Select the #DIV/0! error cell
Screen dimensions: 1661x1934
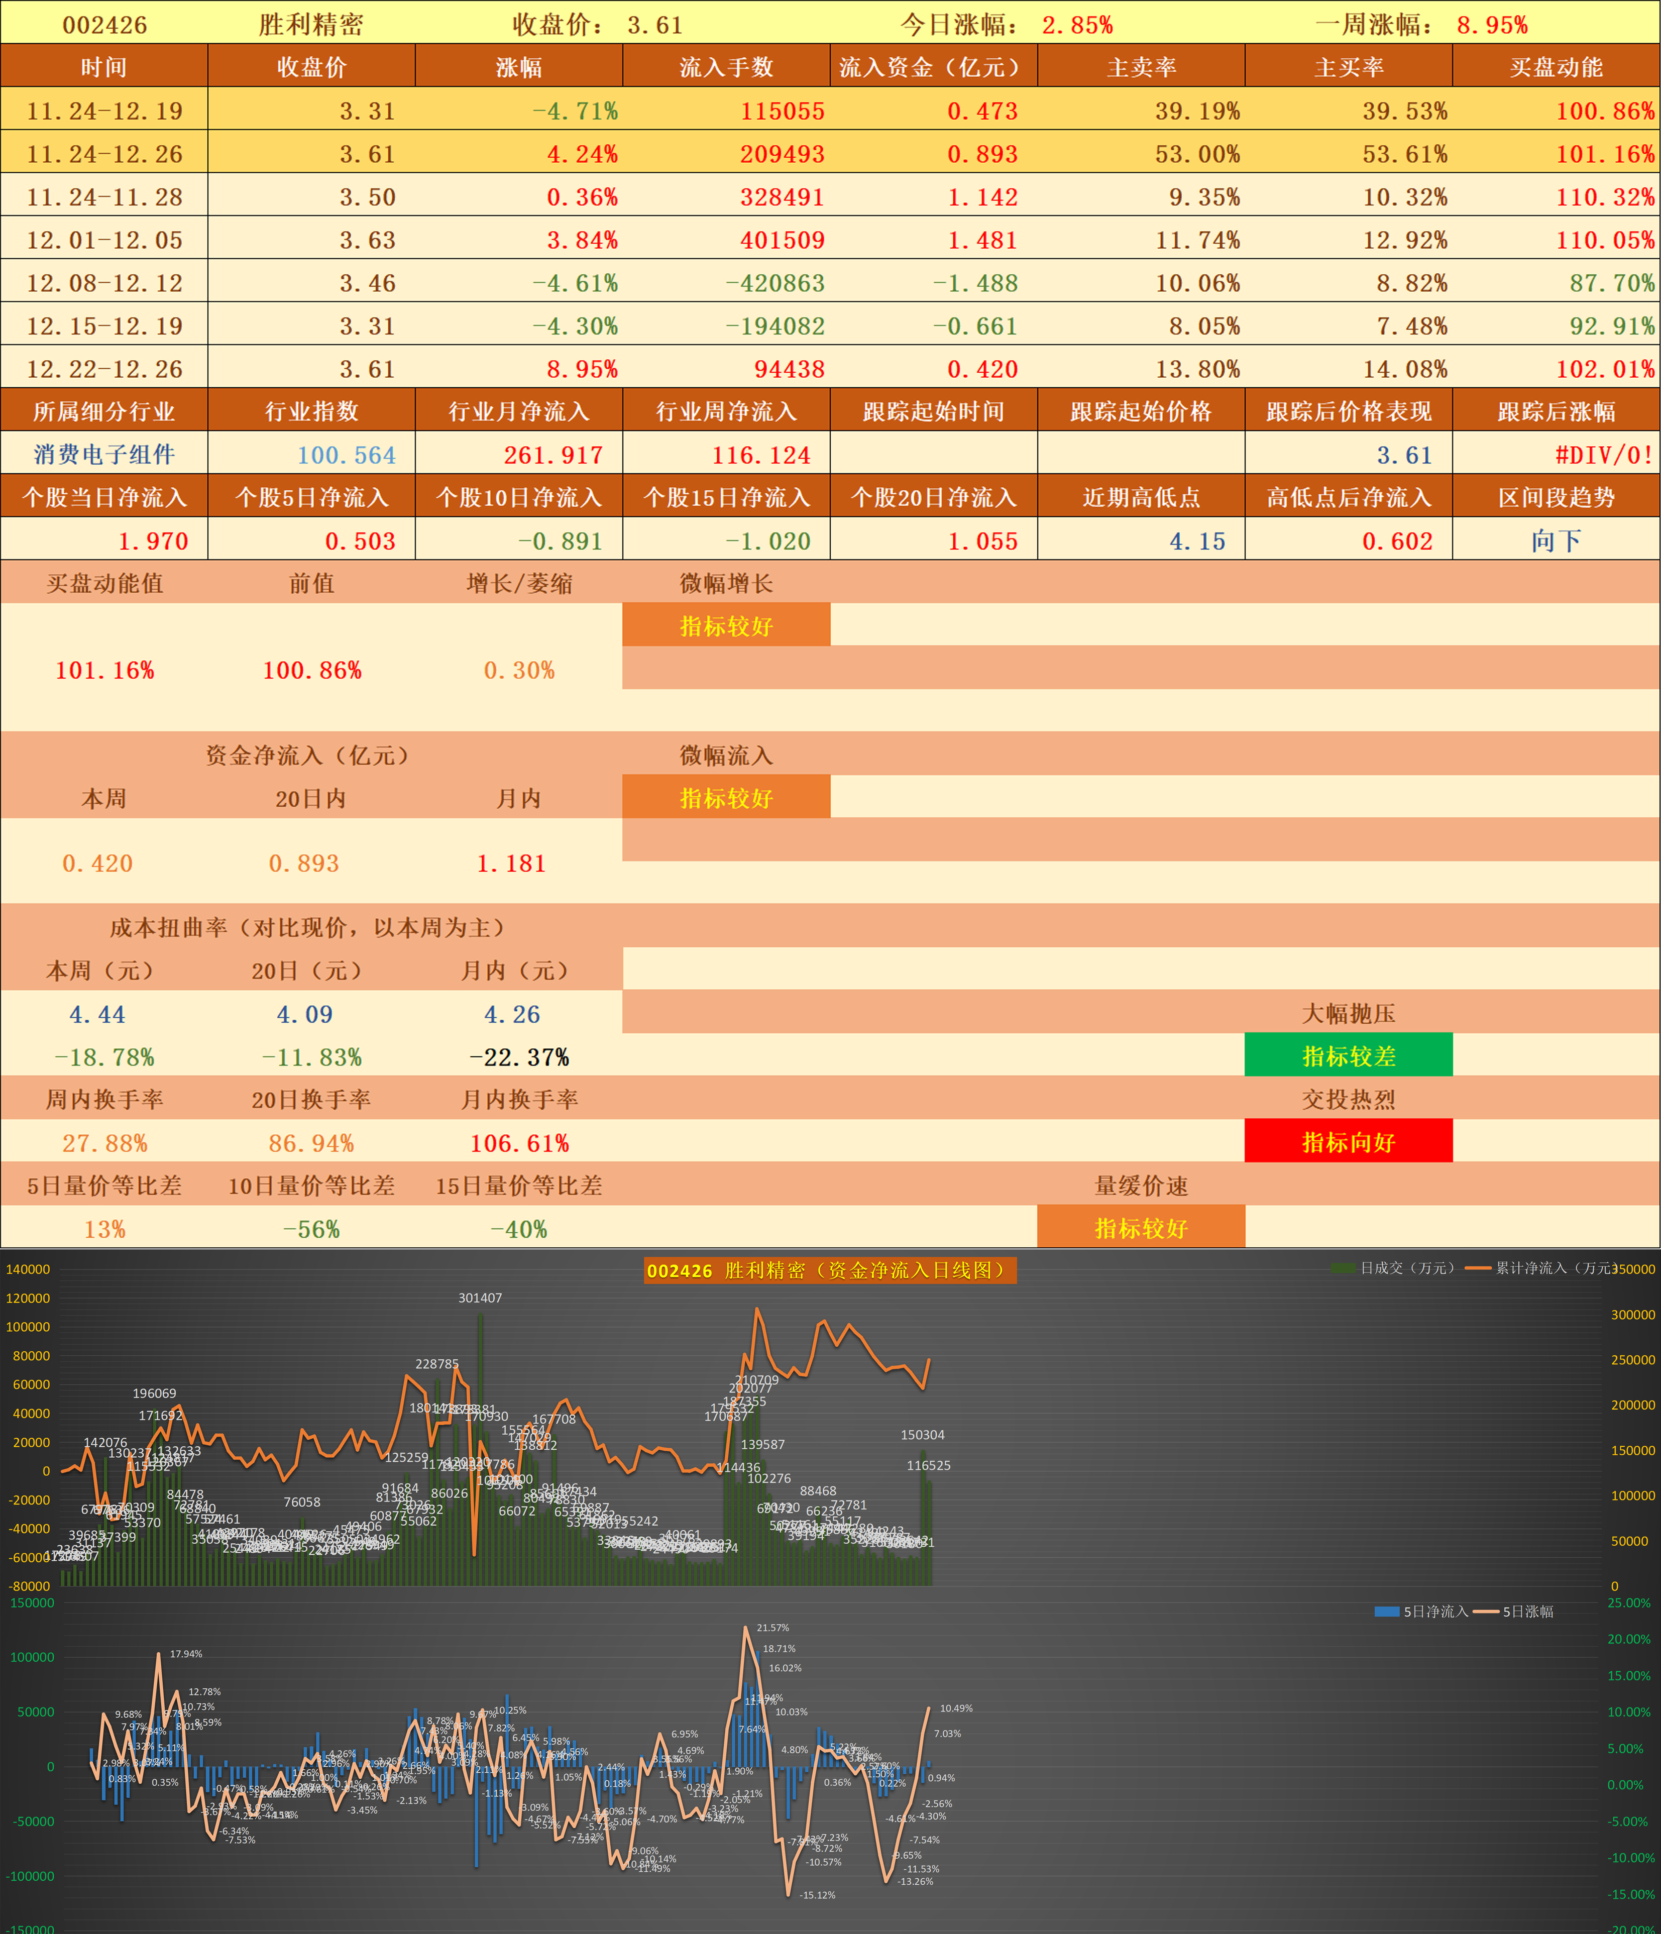[1603, 455]
